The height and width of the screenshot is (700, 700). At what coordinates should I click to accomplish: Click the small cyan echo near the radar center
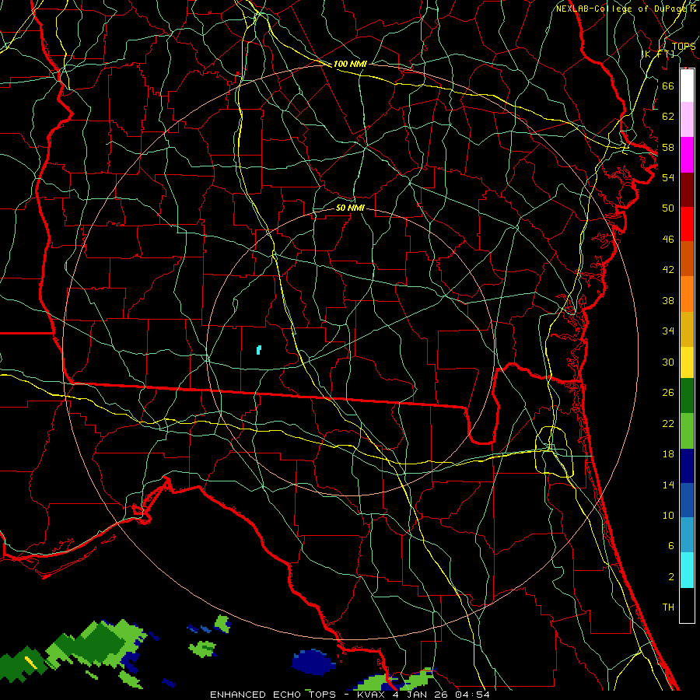tap(259, 349)
